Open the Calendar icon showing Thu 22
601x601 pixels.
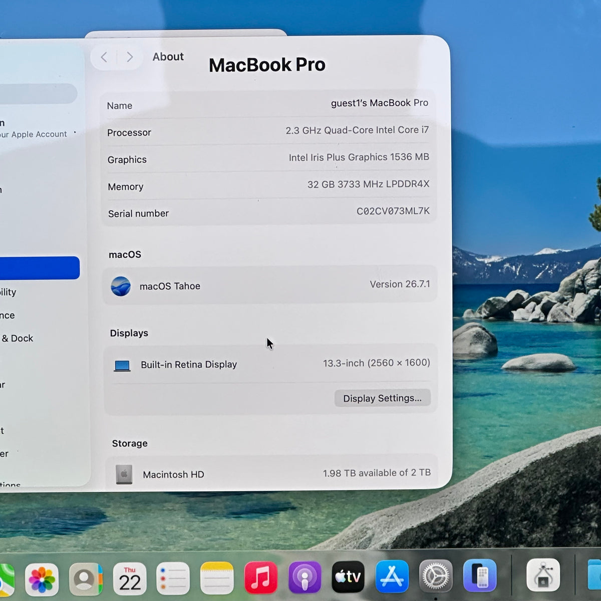pyautogui.click(x=130, y=579)
